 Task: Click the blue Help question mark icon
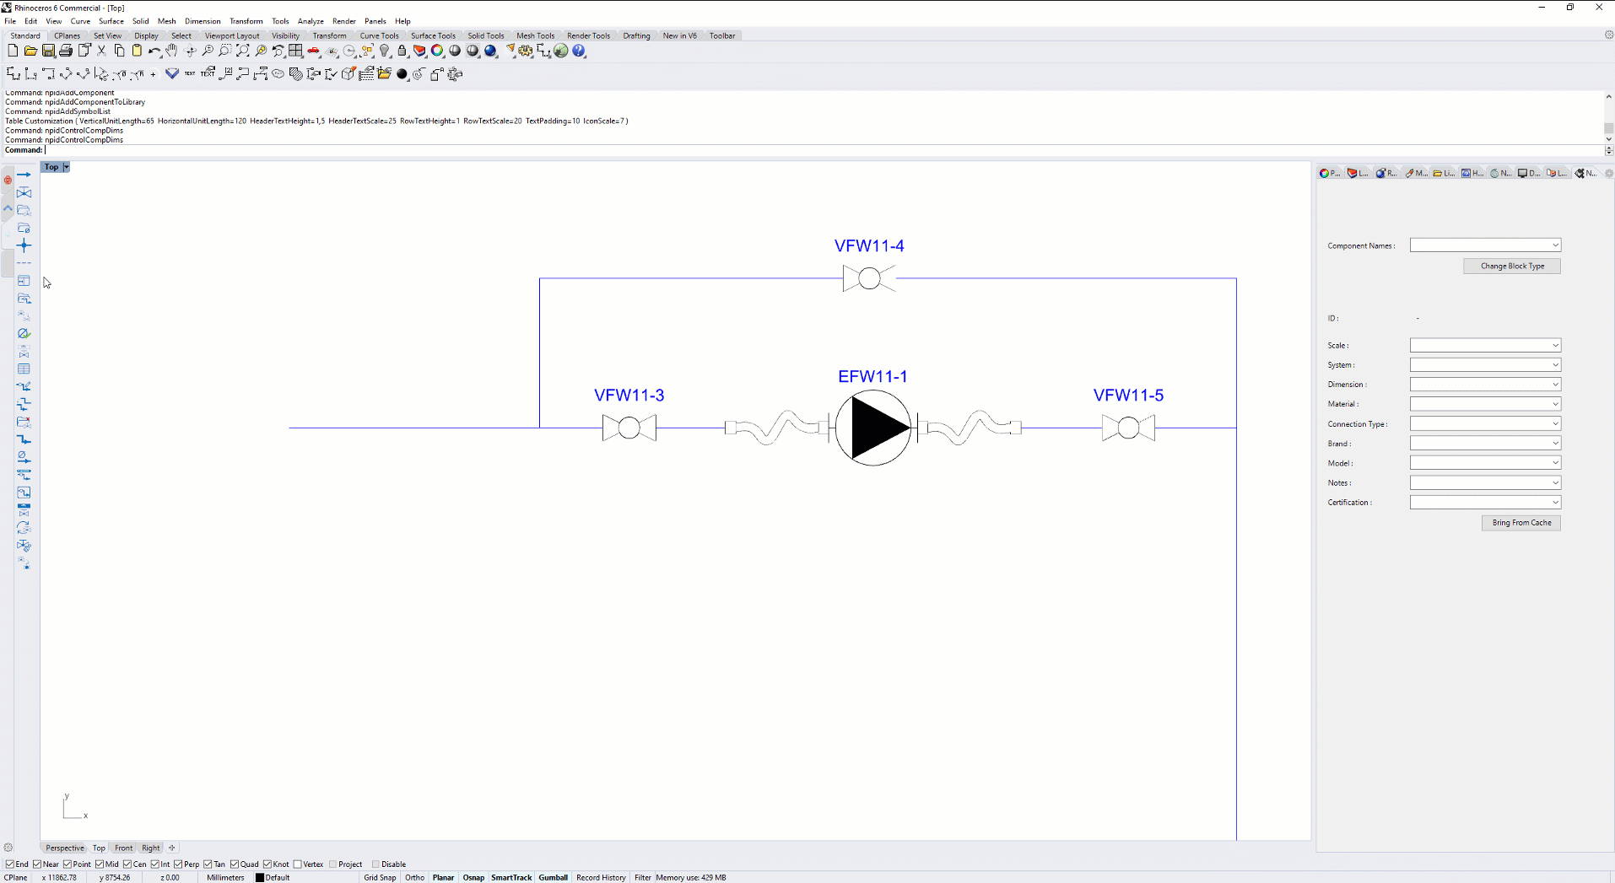(579, 51)
